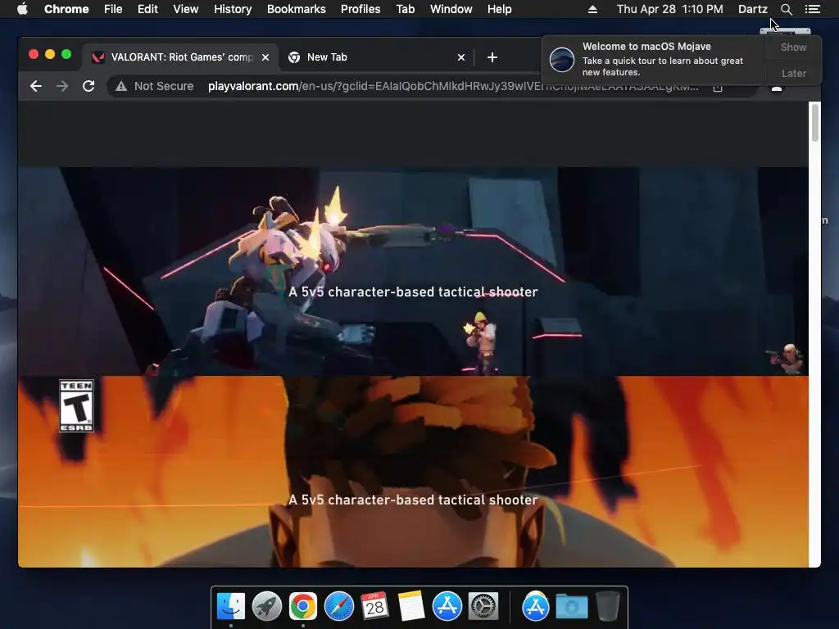Go back to previous page
The width and height of the screenshot is (839, 629).
coord(36,86)
